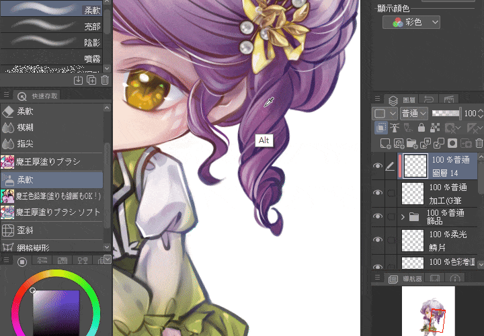Select the 指尖 fingertip tool

pyautogui.click(x=52, y=143)
